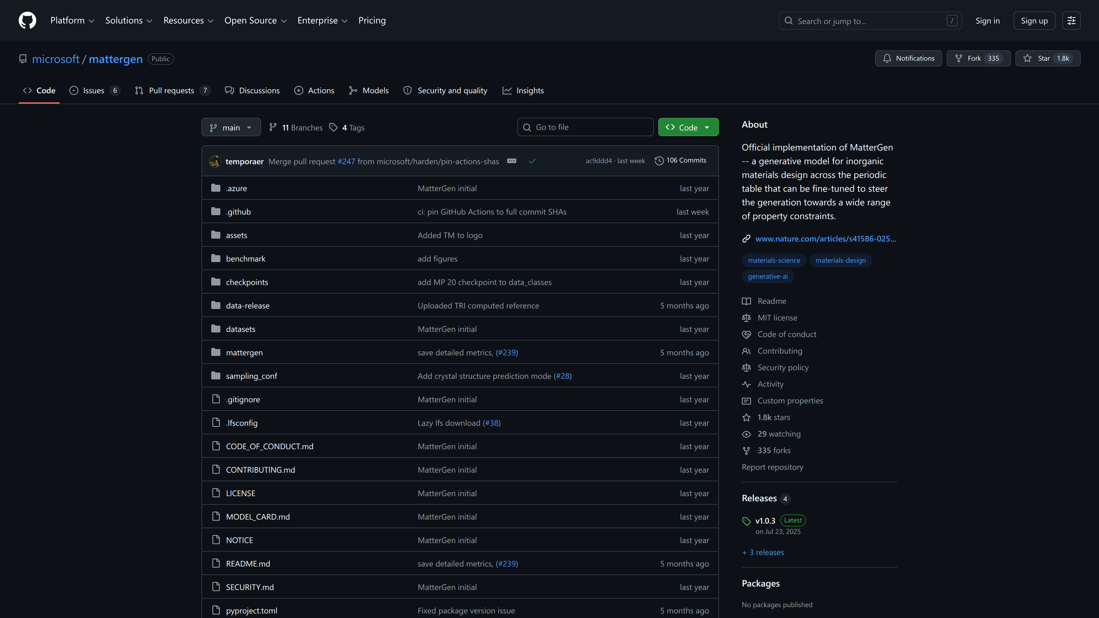Expand the Solutions menu

tap(129, 21)
